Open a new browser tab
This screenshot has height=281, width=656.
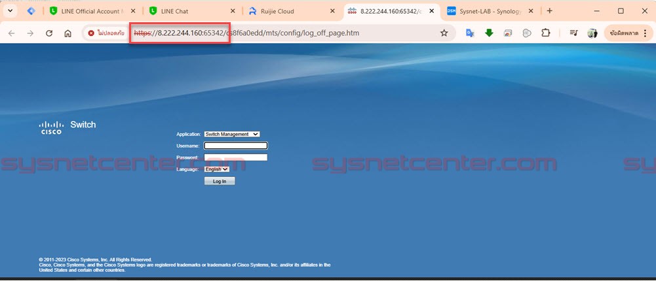click(549, 11)
